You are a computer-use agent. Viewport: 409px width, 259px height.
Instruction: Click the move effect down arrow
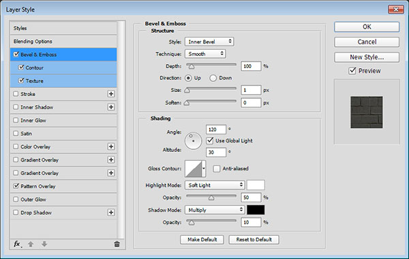(x=44, y=244)
